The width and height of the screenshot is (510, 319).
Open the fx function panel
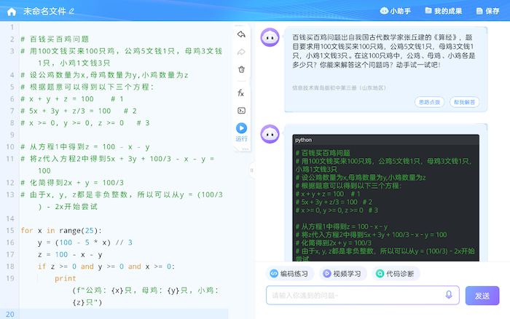pos(241,92)
